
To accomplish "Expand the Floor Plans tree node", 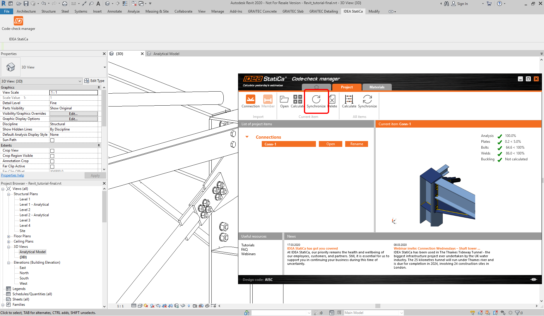I will coord(8,236).
